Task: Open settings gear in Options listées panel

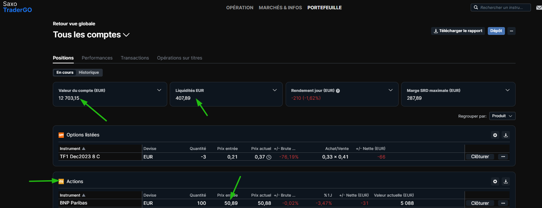Action: click(x=495, y=135)
